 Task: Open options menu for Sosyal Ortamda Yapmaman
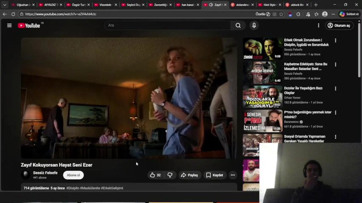pyautogui.click(x=335, y=137)
